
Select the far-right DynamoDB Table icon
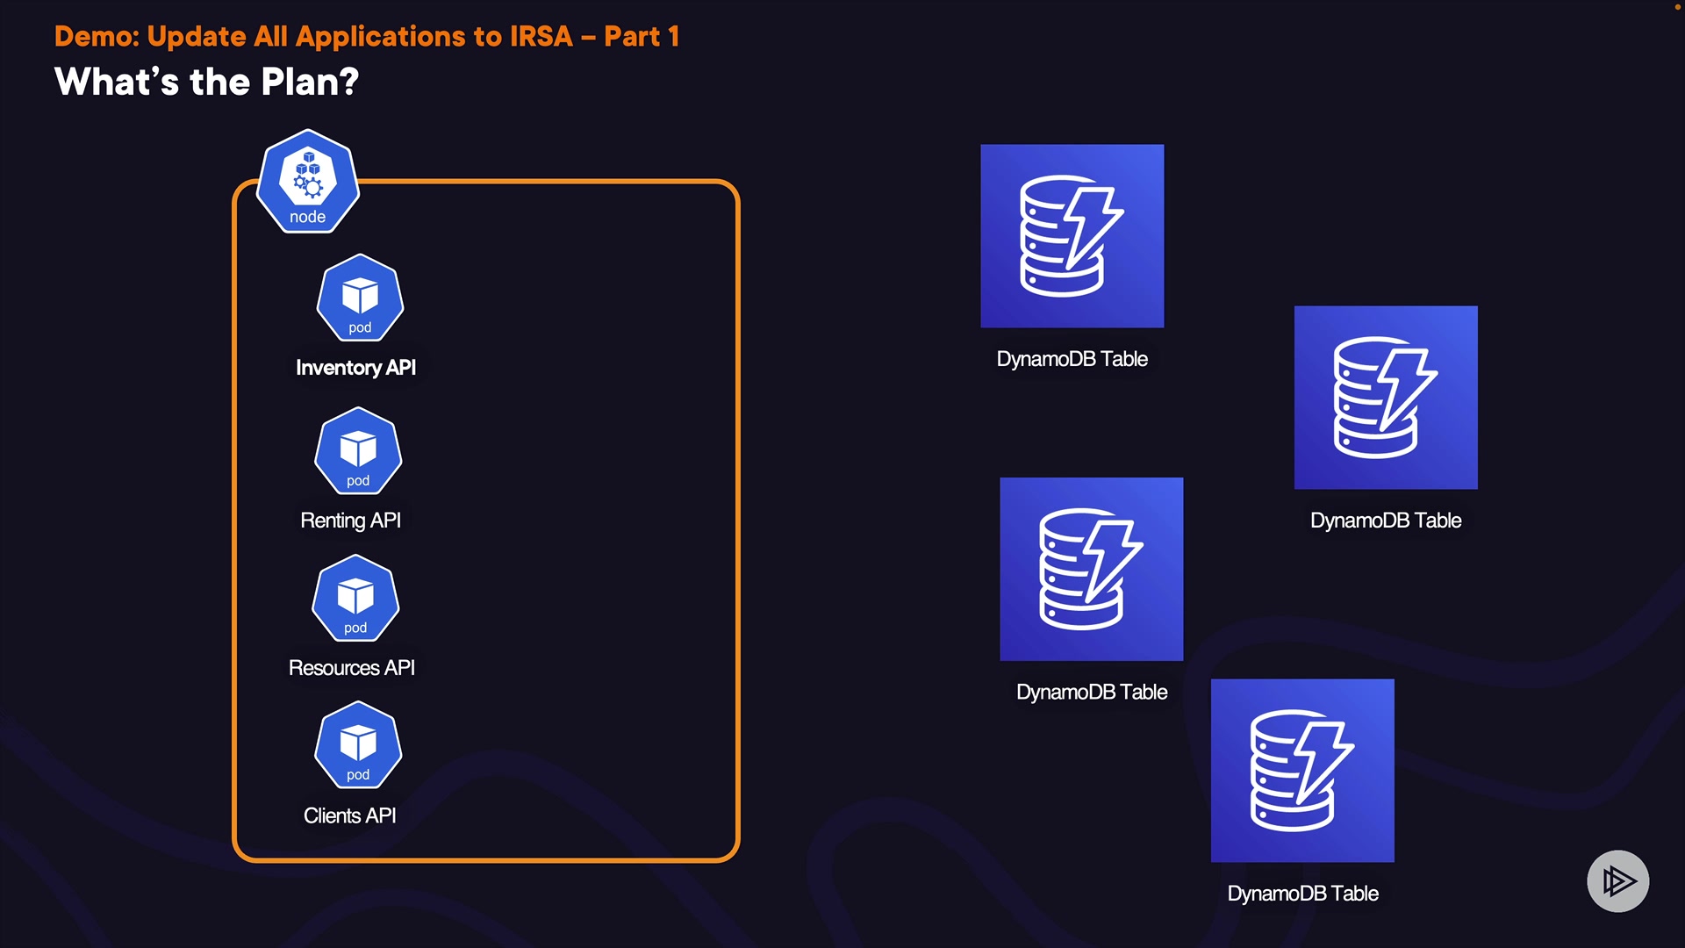(1385, 398)
